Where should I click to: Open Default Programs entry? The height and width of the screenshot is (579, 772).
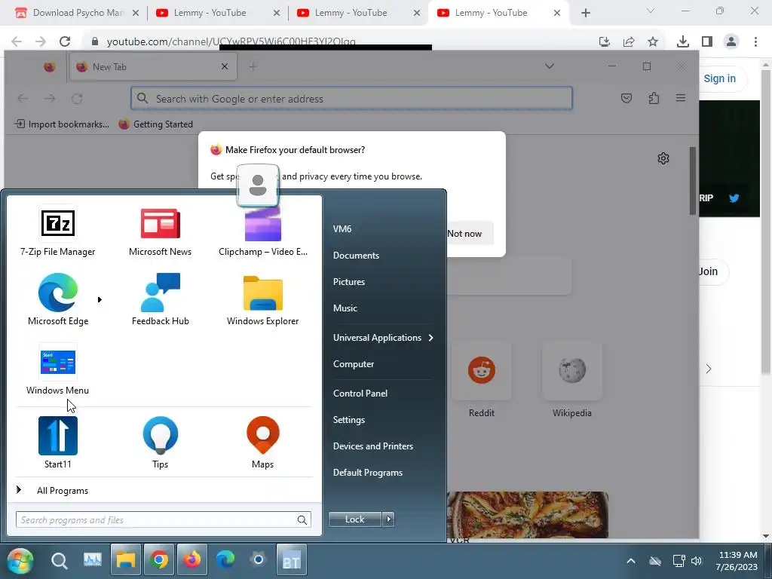[367, 473]
